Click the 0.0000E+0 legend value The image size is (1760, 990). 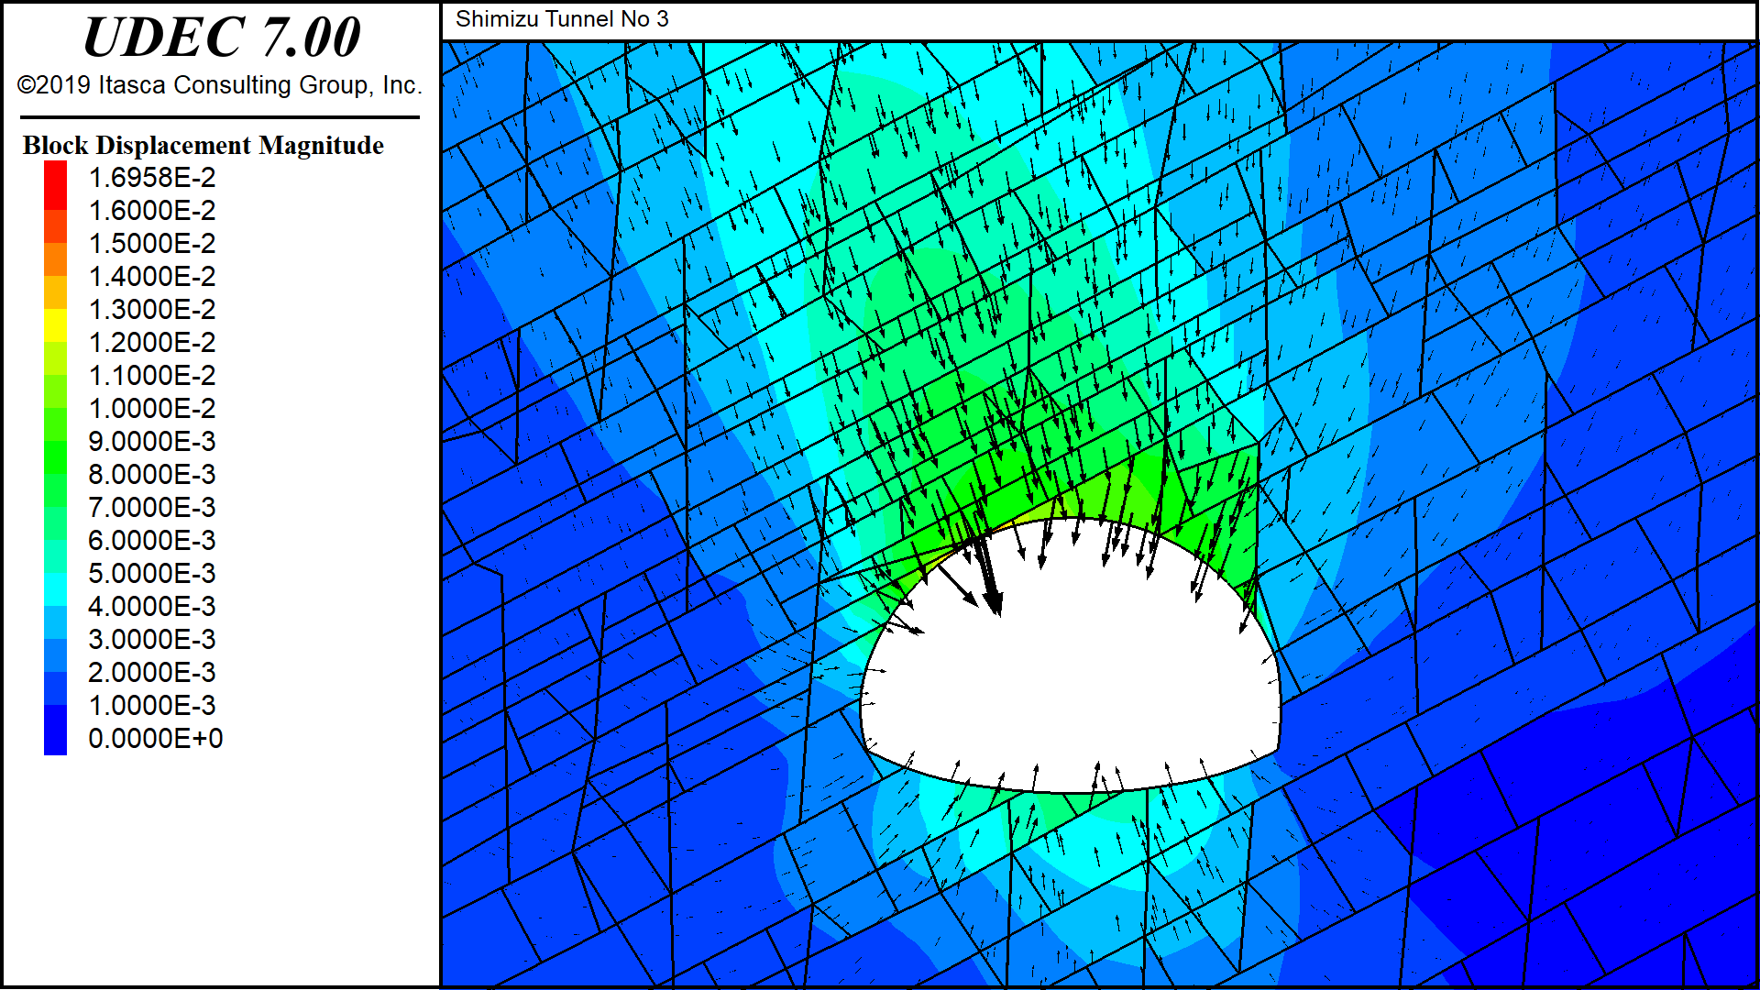[x=156, y=739]
